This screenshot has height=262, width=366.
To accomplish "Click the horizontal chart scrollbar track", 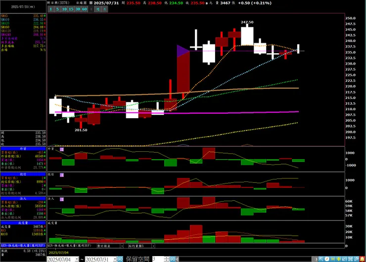I will point(246,259).
